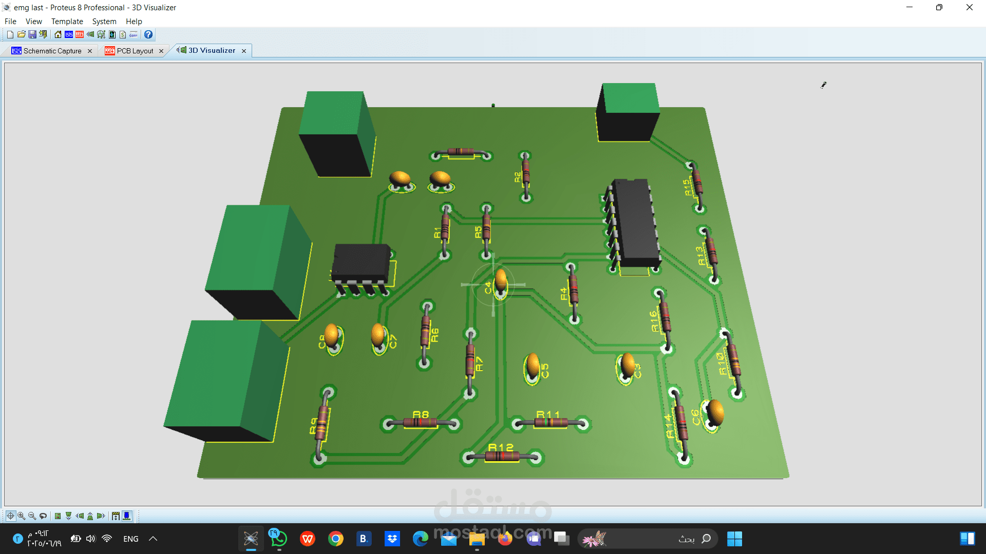
Task: Close the 3D Visualizer tab
Action: pos(244,51)
